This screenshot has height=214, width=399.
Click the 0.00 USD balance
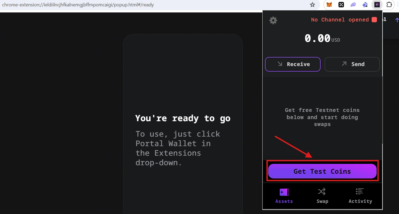322,39
